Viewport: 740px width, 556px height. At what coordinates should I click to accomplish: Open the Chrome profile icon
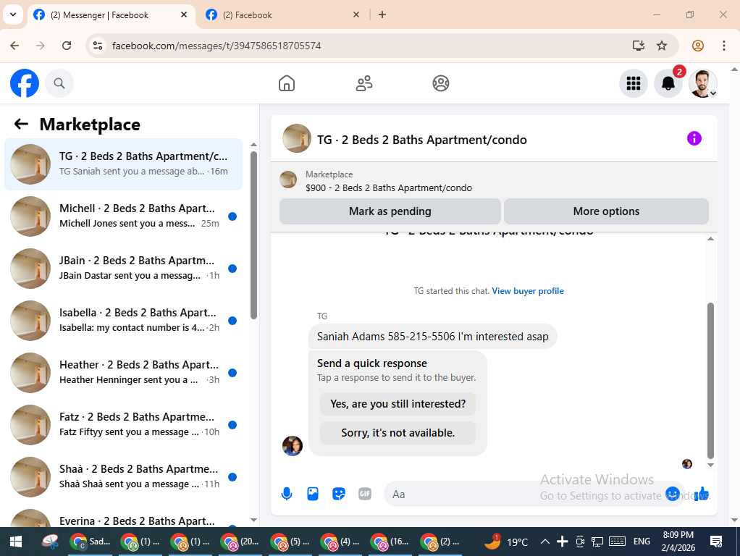[x=697, y=46]
